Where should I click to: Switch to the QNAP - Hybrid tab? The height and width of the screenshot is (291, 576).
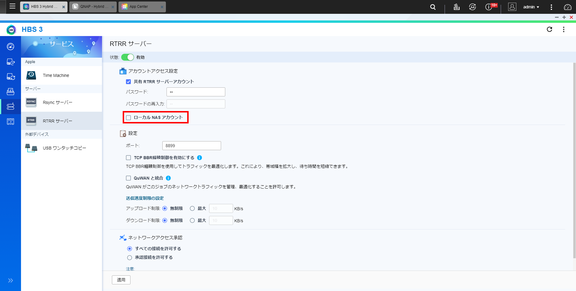point(93,7)
